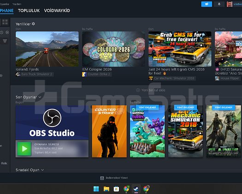Click the green play button on OBS Studio
Viewport: 242px width, 194px height.
pos(24,149)
